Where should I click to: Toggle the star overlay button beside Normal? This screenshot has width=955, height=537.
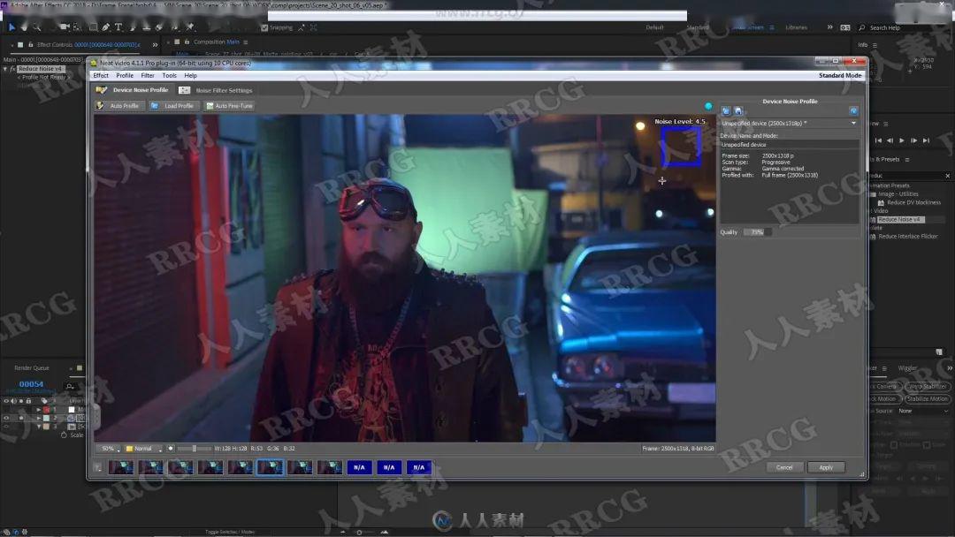(x=171, y=448)
